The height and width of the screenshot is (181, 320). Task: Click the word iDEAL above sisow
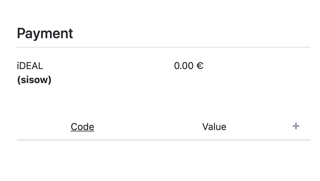tap(30, 66)
